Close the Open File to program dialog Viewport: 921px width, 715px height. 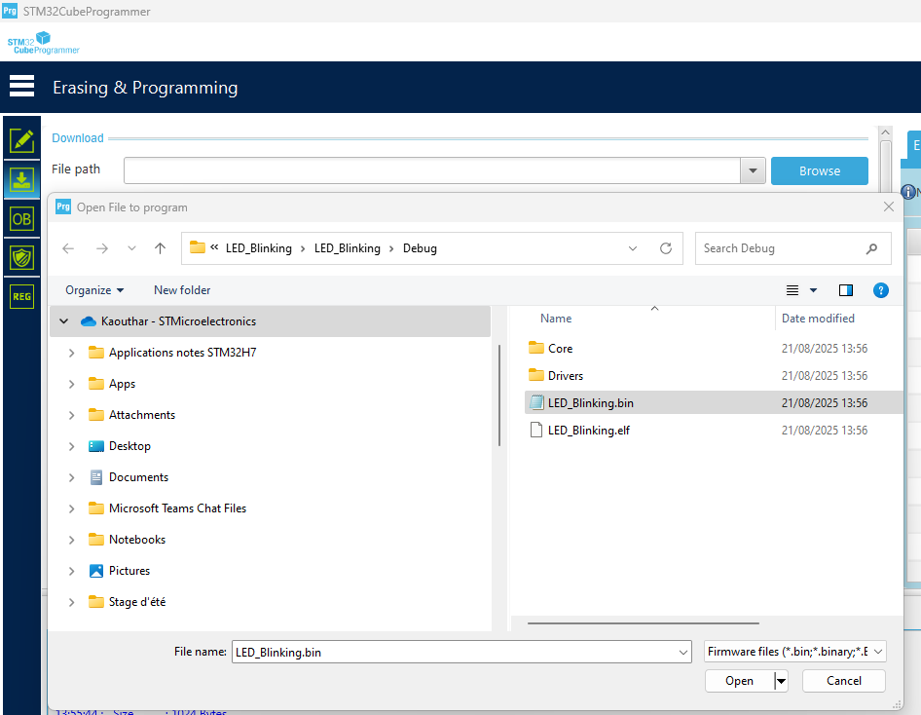[889, 207]
